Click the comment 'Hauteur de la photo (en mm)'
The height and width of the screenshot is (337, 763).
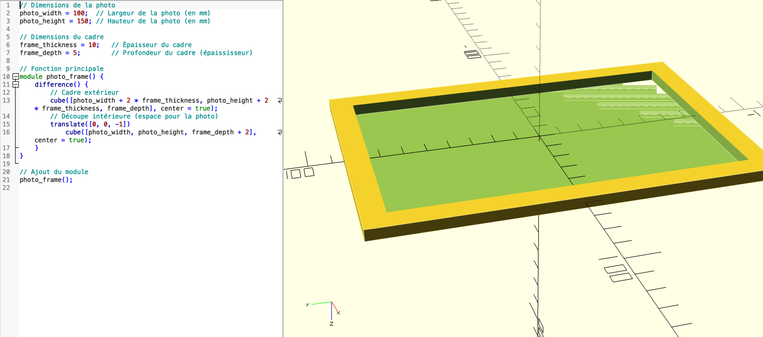tap(153, 21)
